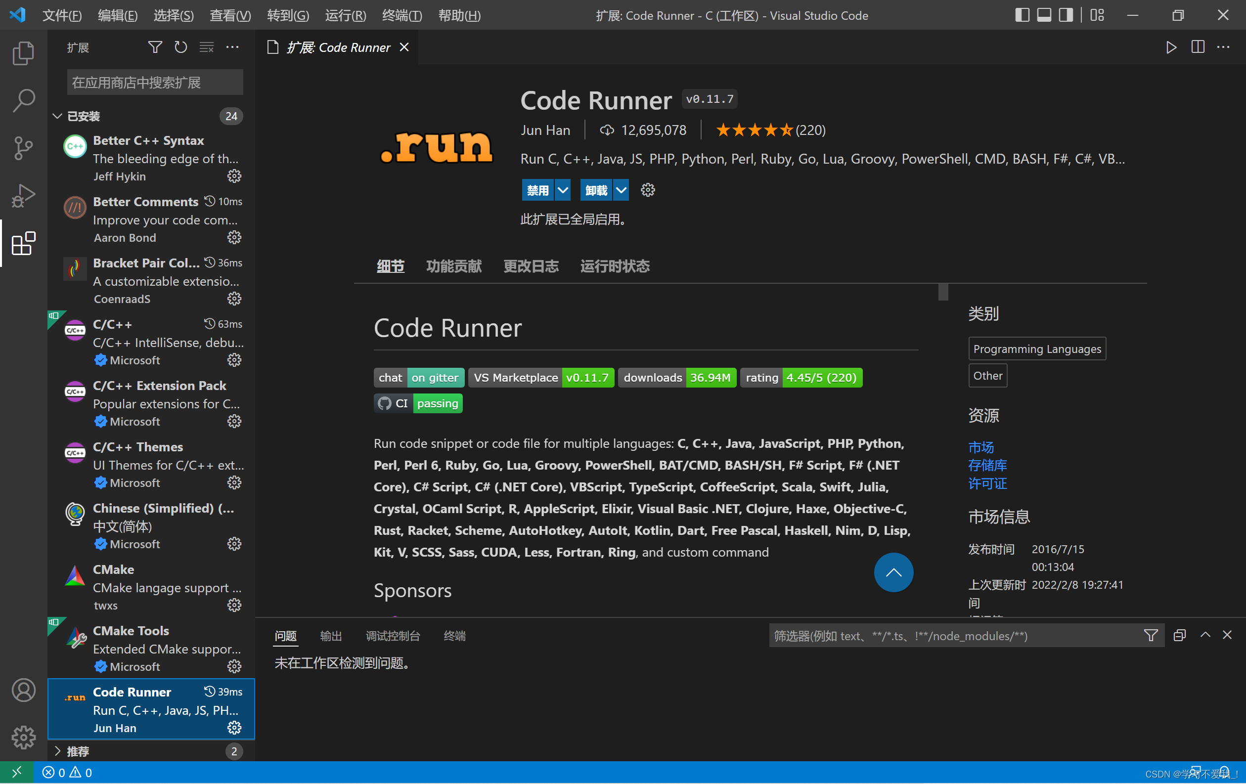Screen dimensions: 1246x784
Task: Click the split editor right icon
Action: pyautogui.click(x=1198, y=47)
